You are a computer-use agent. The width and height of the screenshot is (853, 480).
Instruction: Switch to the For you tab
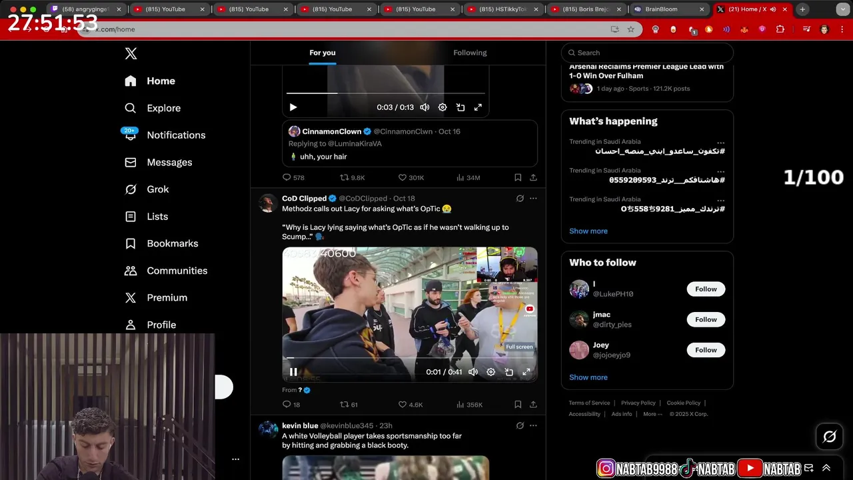(323, 53)
